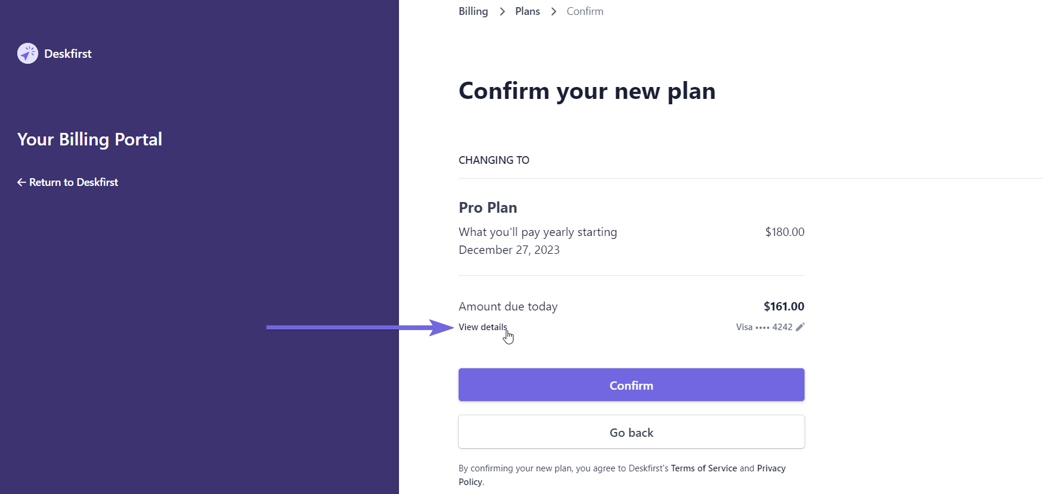Viewport: 1058px width, 494px height.
Task: Click the purple annotation arrow pointing to View details
Action: click(x=360, y=327)
